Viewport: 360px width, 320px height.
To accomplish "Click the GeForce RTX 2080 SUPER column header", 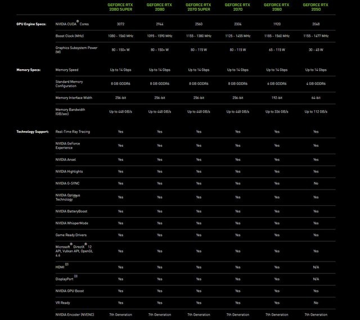I will [x=120, y=7].
